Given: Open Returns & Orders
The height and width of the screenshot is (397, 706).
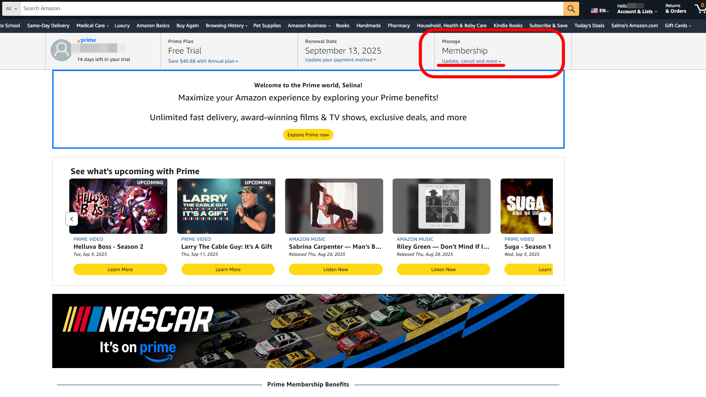Looking at the screenshot, I should pyautogui.click(x=676, y=9).
